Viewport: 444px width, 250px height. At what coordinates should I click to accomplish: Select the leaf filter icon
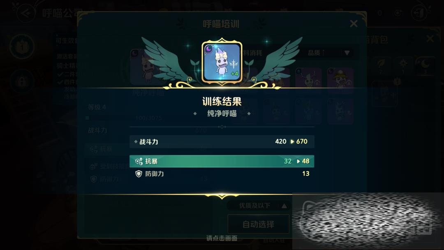click(x=381, y=65)
